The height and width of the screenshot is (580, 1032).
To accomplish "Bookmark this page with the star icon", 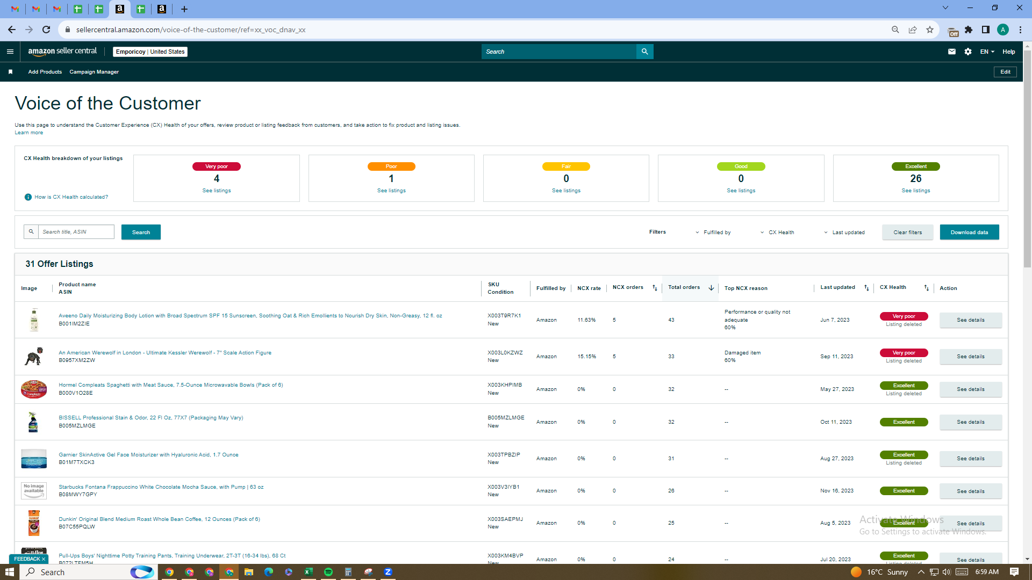I will [x=930, y=30].
